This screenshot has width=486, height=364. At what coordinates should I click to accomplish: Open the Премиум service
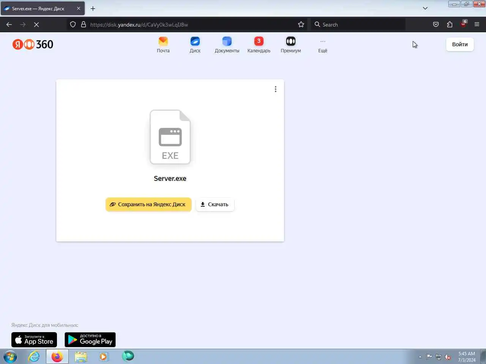[x=291, y=45]
